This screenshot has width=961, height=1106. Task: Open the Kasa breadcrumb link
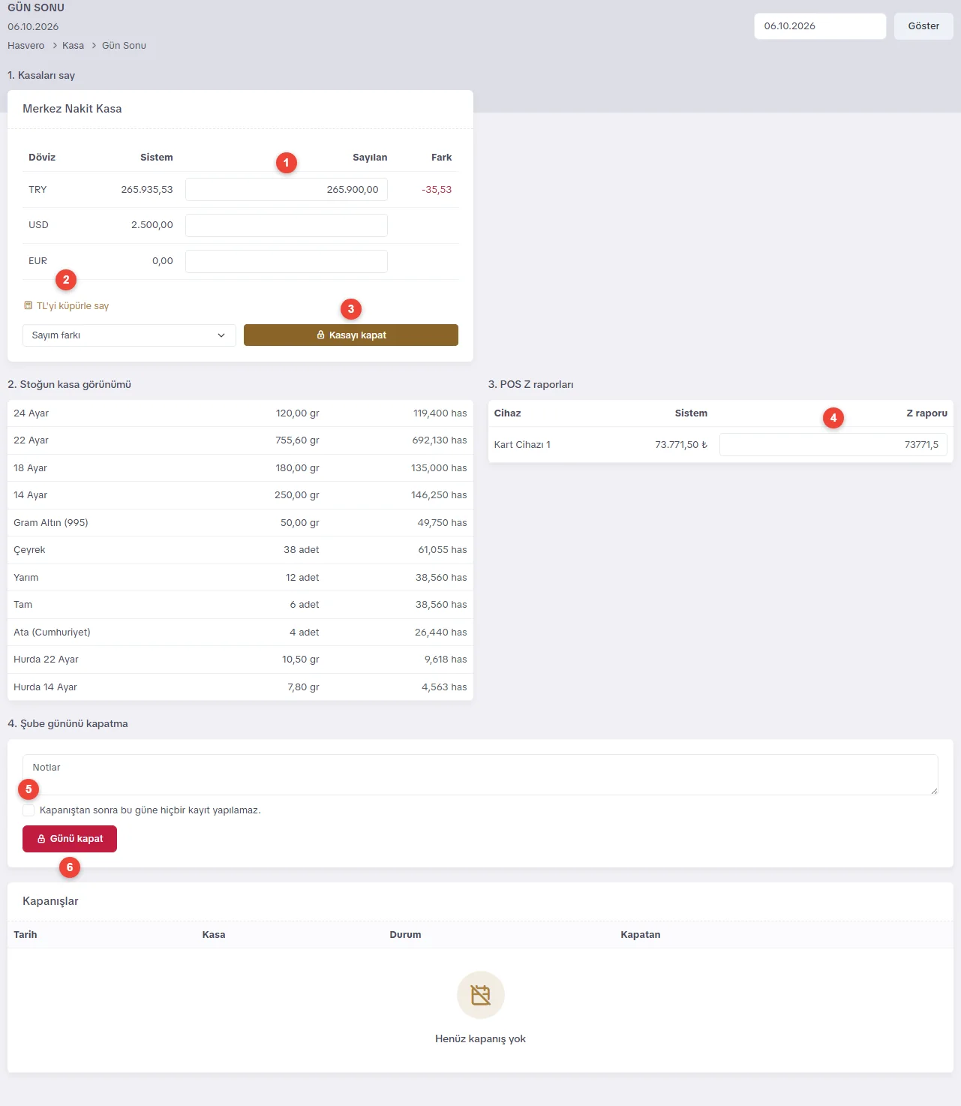[x=73, y=46]
